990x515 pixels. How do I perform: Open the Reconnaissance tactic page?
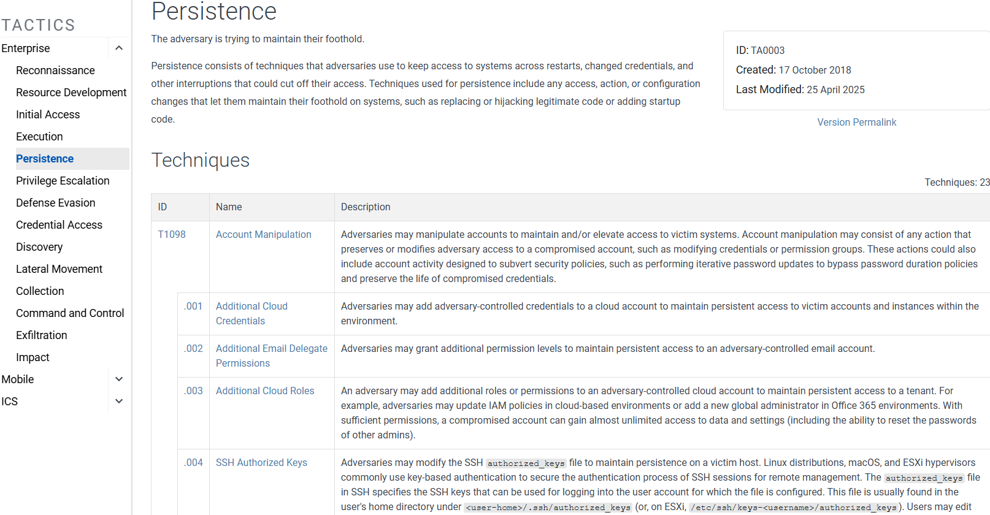[55, 71]
